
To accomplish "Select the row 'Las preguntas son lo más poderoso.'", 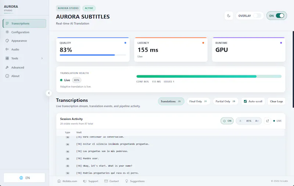I will [171, 151].
